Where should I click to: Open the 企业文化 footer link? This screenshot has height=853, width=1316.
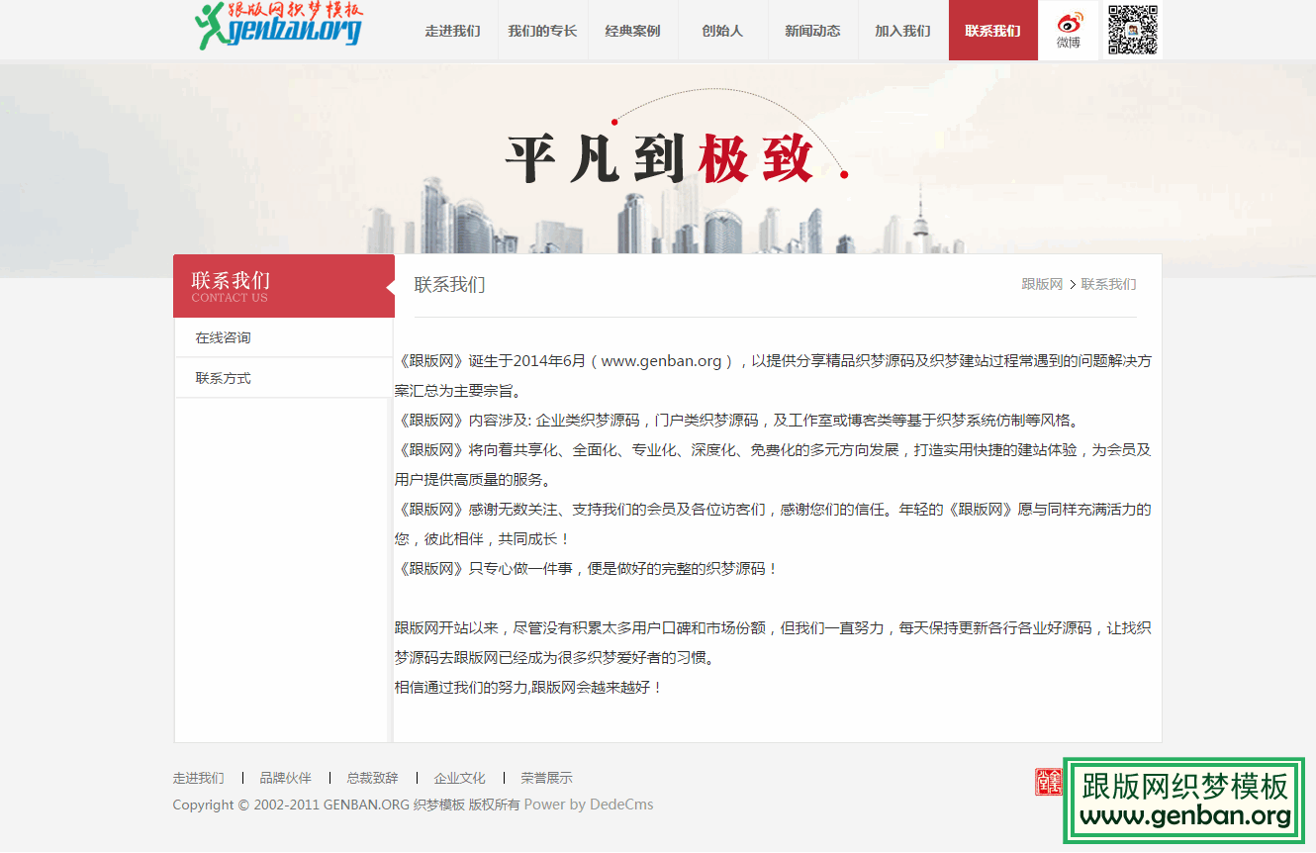(x=459, y=778)
